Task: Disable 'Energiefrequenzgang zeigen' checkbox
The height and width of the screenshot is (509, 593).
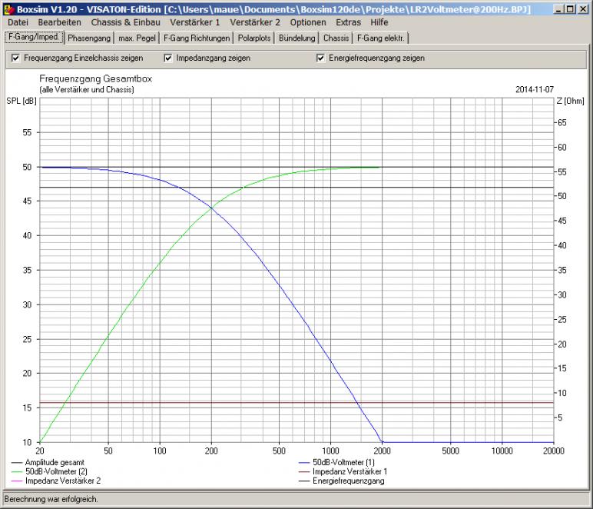Action: 320,58
